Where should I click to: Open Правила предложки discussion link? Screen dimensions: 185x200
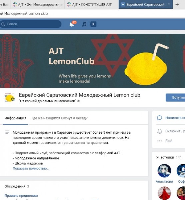21,196
